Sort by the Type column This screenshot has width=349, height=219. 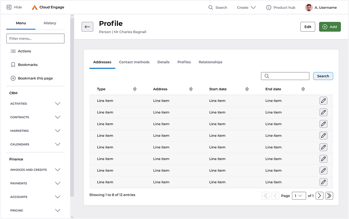[x=135, y=89]
